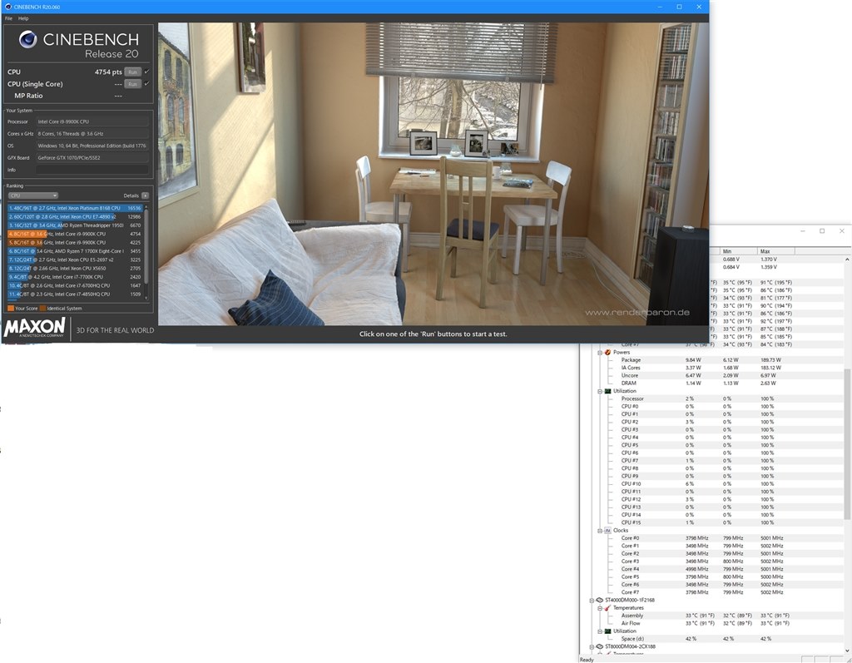852x663 pixels.
Task: Click the Powers flame icon in HWMonitor
Action: [607, 352]
